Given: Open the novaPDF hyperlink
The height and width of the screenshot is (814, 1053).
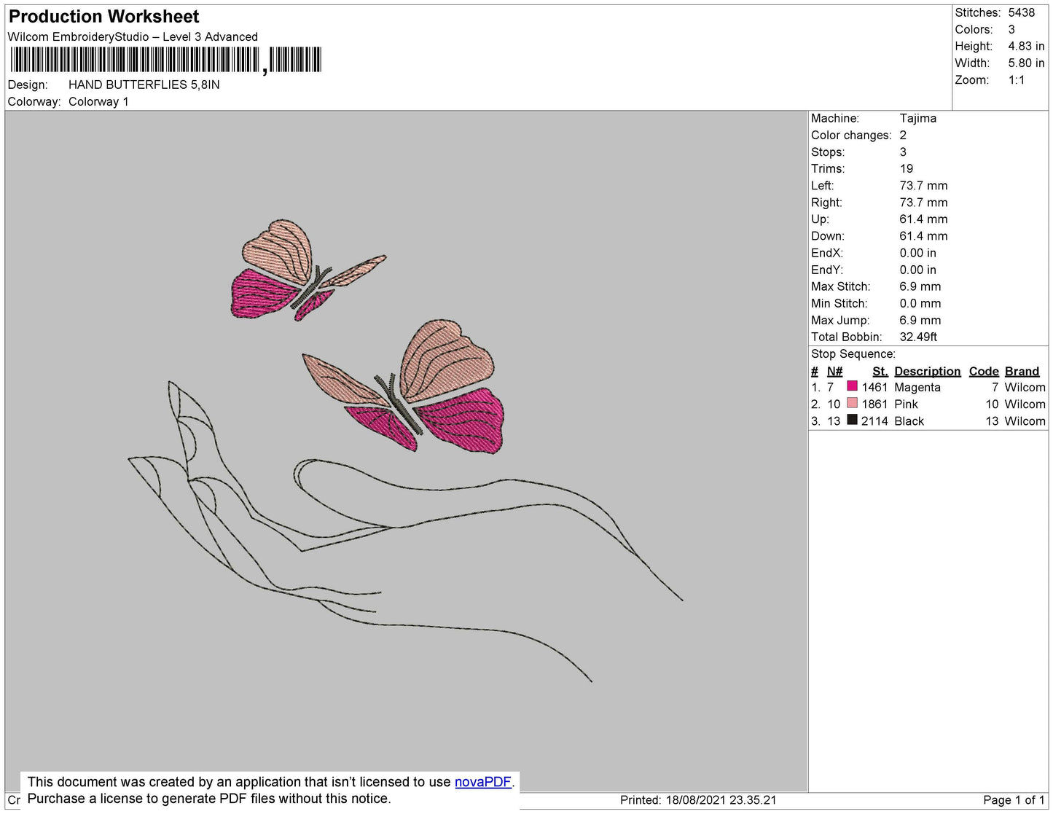Looking at the screenshot, I should (483, 782).
